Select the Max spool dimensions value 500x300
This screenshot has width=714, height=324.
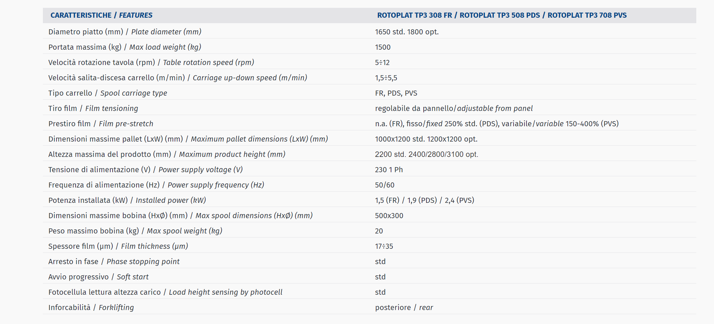pyautogui.click(x=389, y=215)
